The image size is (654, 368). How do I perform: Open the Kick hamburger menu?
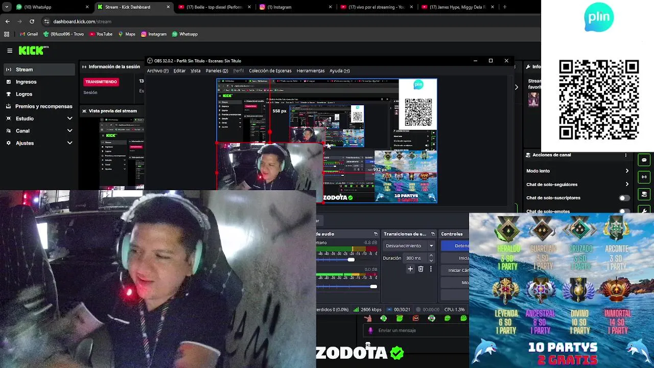click(x=10, y=50)
